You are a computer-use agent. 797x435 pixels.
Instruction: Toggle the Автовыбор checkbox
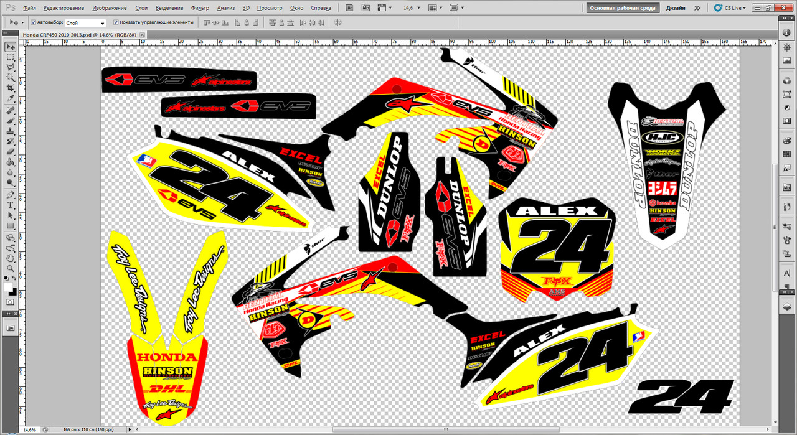[33, 22]
